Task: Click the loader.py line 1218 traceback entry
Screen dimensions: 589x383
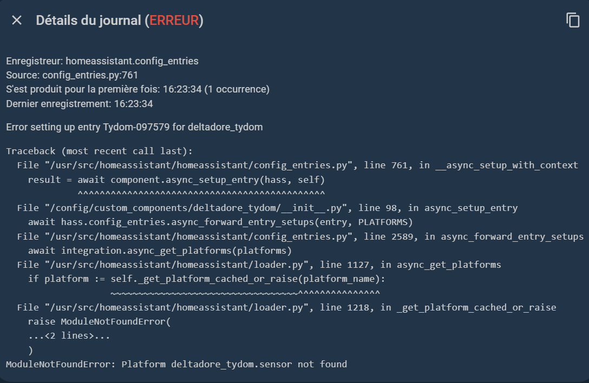Action: [x=286, y=307]
